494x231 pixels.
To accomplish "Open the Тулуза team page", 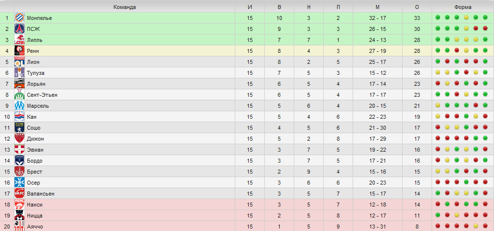I will [35, 73].
